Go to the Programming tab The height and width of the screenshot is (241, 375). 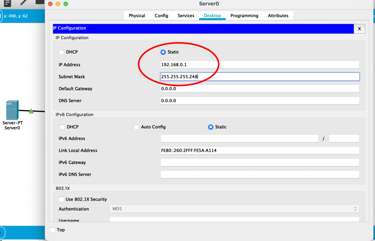tap(244, 16)
